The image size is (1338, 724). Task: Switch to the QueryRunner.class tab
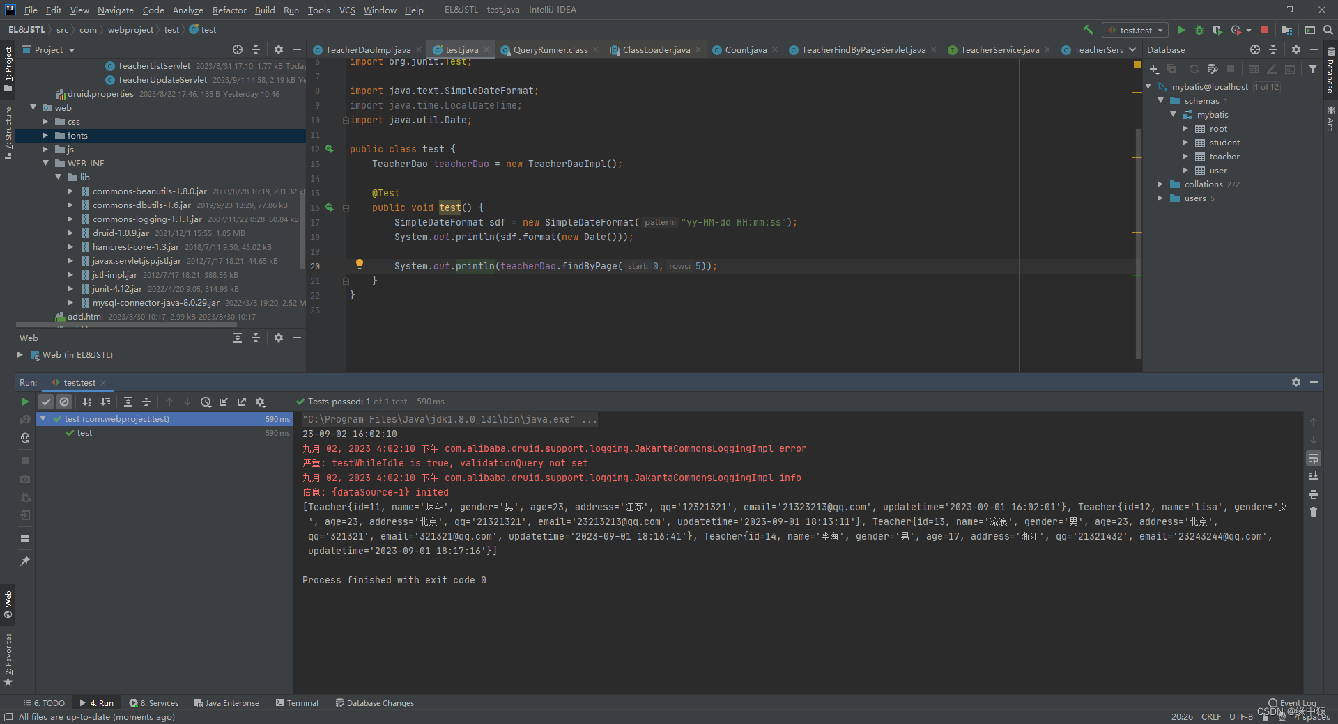tap(551, 49)
